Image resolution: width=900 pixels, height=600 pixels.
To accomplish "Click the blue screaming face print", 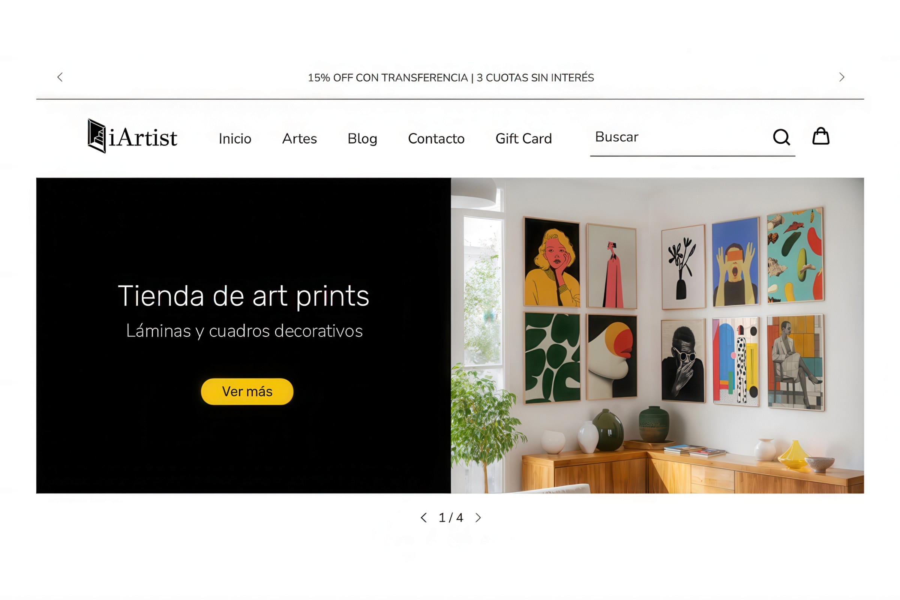I will click(x=736, y=262).
